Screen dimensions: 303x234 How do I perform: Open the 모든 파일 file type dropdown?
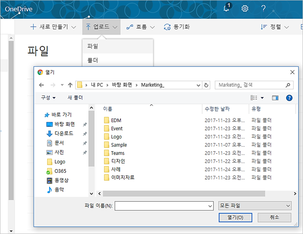click(x=255, y=206)
